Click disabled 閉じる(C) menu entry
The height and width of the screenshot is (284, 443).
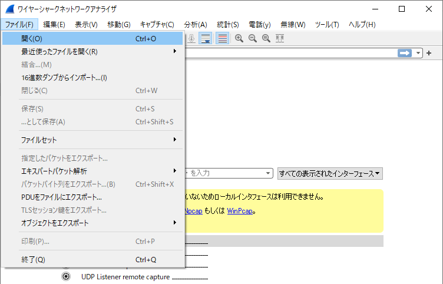[x=92, y=90]
